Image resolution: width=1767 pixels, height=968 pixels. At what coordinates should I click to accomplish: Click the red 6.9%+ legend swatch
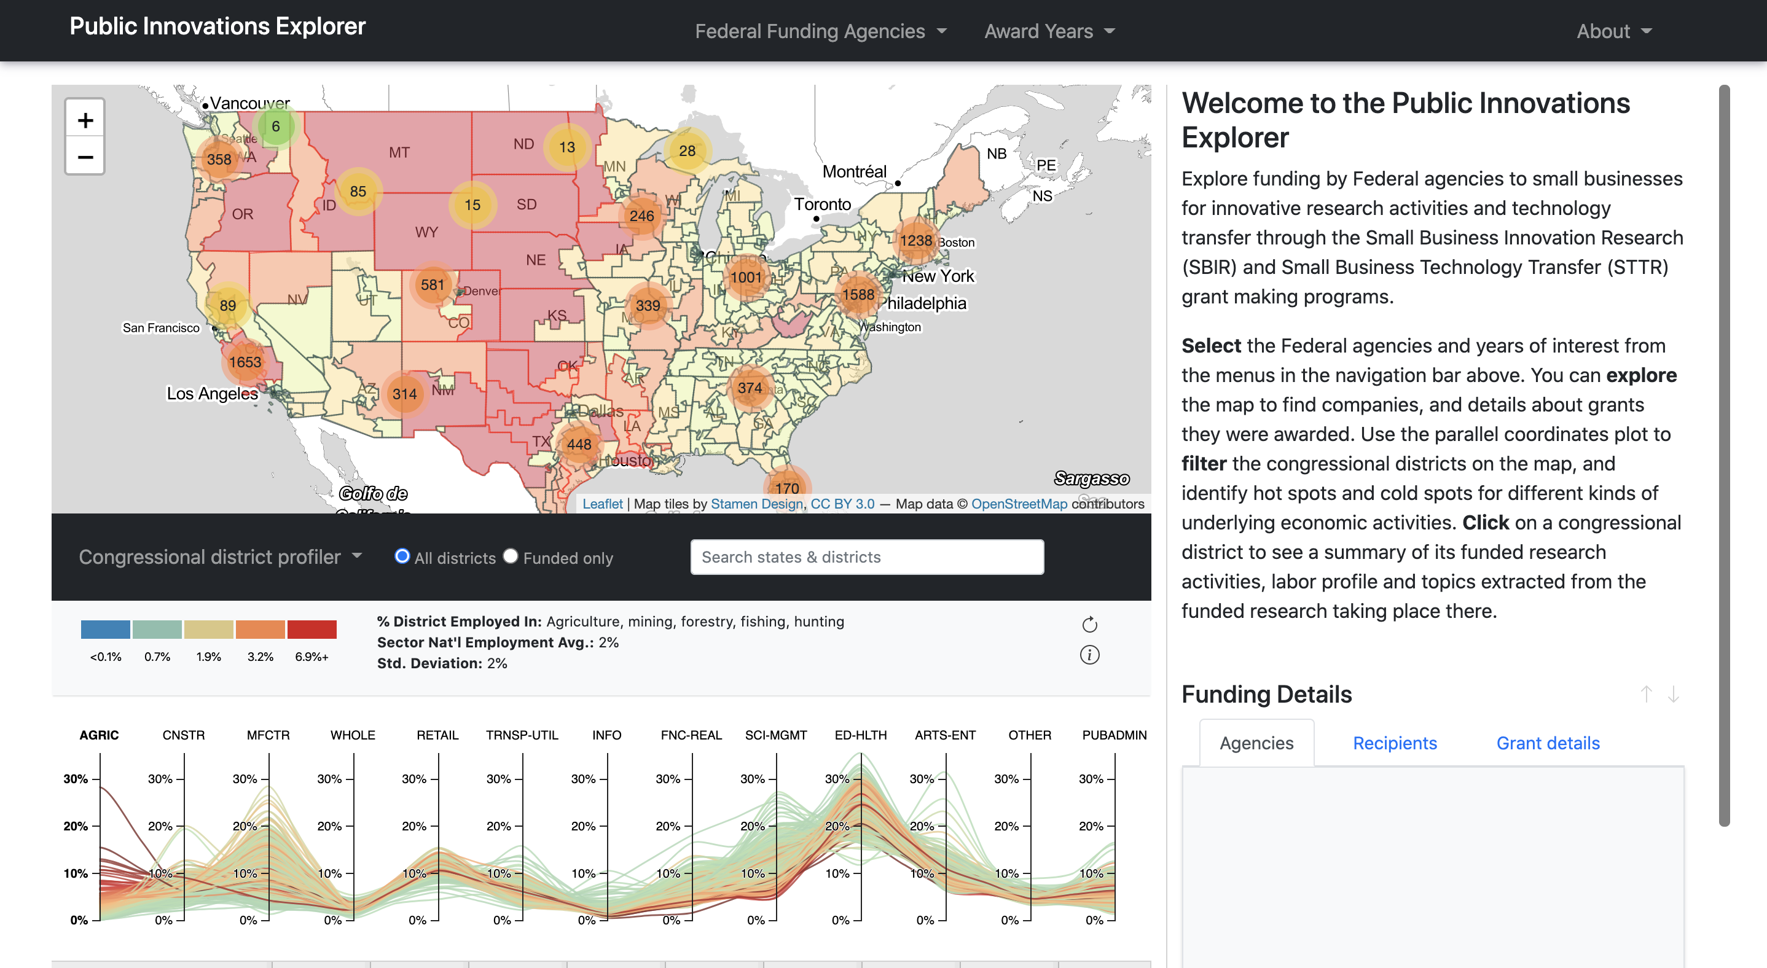coord(311,629)
